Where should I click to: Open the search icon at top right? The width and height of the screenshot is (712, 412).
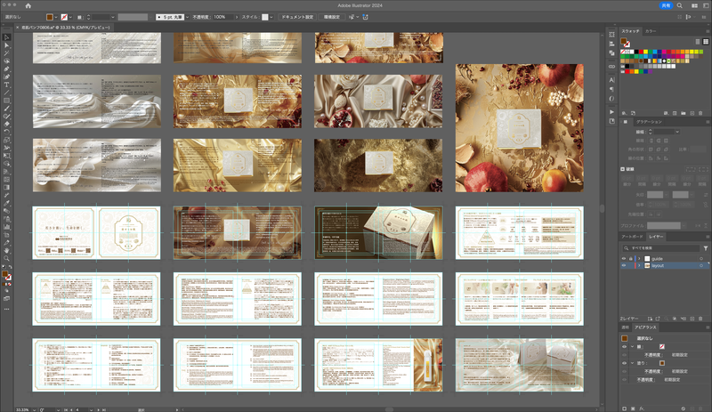(679, 5)
